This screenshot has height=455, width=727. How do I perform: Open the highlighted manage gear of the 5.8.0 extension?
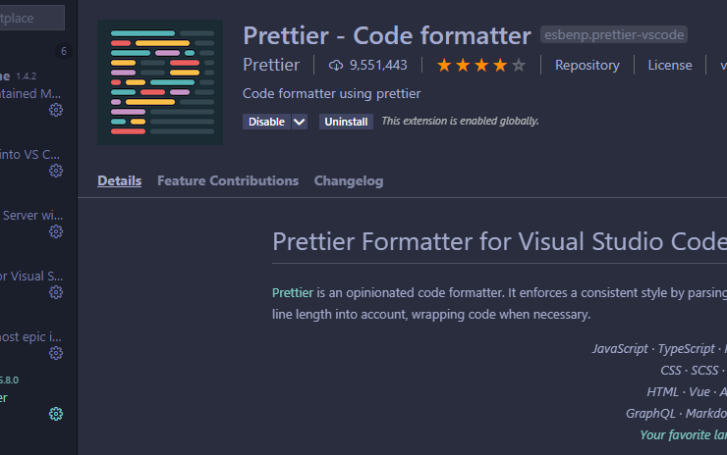click(56, 414)
